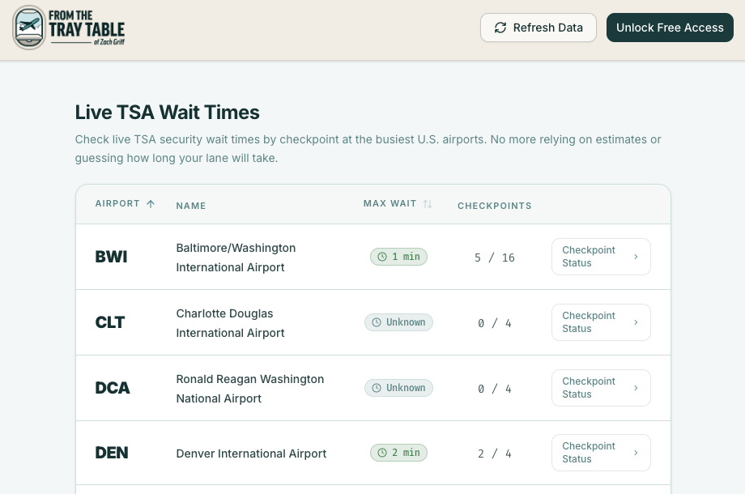
Task: Click the Airport column ascending arrow icon
Action: (151, 204)
